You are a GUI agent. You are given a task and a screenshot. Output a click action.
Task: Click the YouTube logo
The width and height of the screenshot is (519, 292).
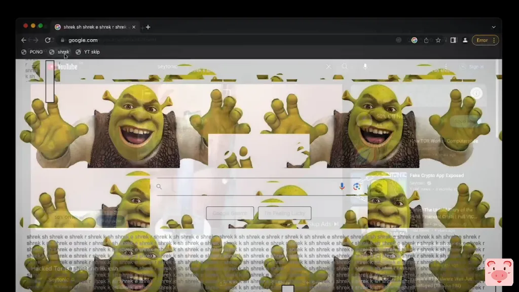click(63, 66)
